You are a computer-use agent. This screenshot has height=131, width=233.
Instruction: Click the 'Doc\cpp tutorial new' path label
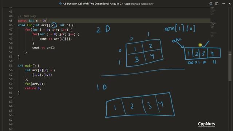(142, 4)
